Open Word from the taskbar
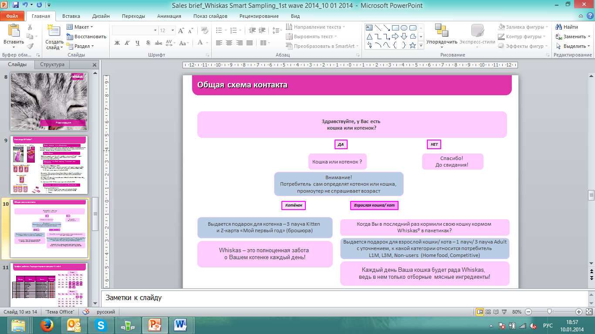This screenshot has height=334, width=595. tap(181, 325)
